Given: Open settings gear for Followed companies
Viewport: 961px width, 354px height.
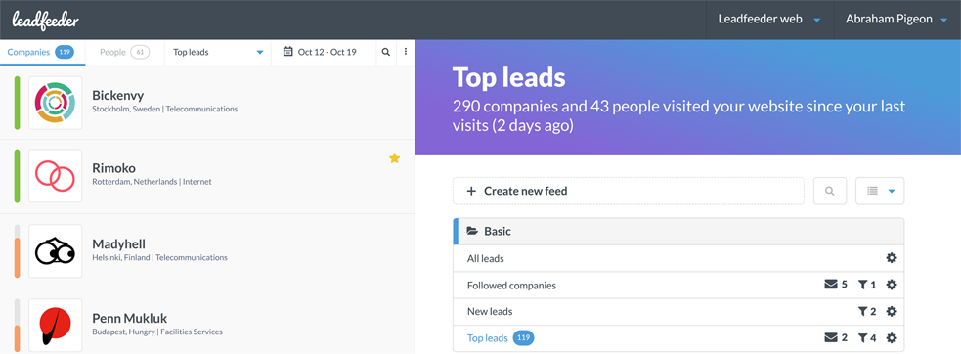Looking at the screenshot, I should [x=892, y=285].
